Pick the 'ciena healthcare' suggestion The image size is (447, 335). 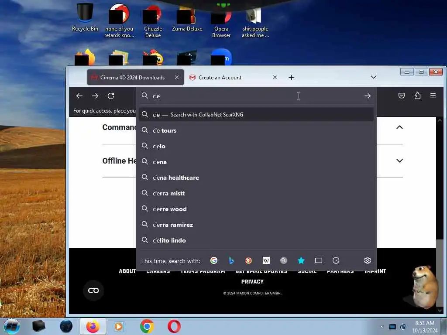coord(256,178)
